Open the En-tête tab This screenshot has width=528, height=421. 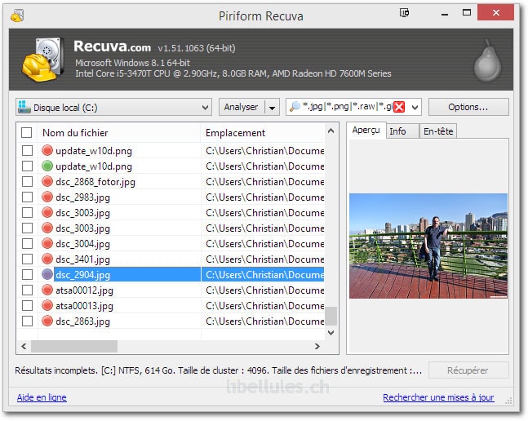tap(438, 131)
